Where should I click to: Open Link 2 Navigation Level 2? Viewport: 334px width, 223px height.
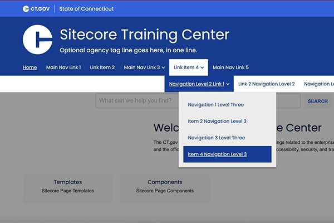click(266, 84)
